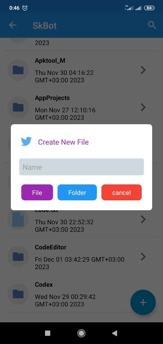Open the Codex list entry
The width and height of the screenshot is (163, 344).
pyautogui.click(x=81, y=294)
